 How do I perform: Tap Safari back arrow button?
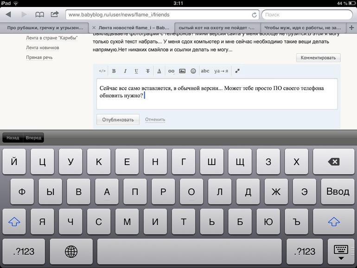(8, 14)
